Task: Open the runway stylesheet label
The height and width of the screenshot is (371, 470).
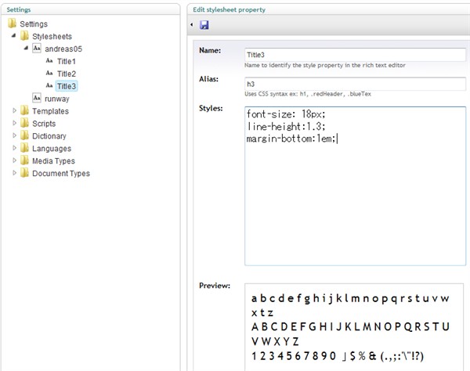Action: (57, 99)
